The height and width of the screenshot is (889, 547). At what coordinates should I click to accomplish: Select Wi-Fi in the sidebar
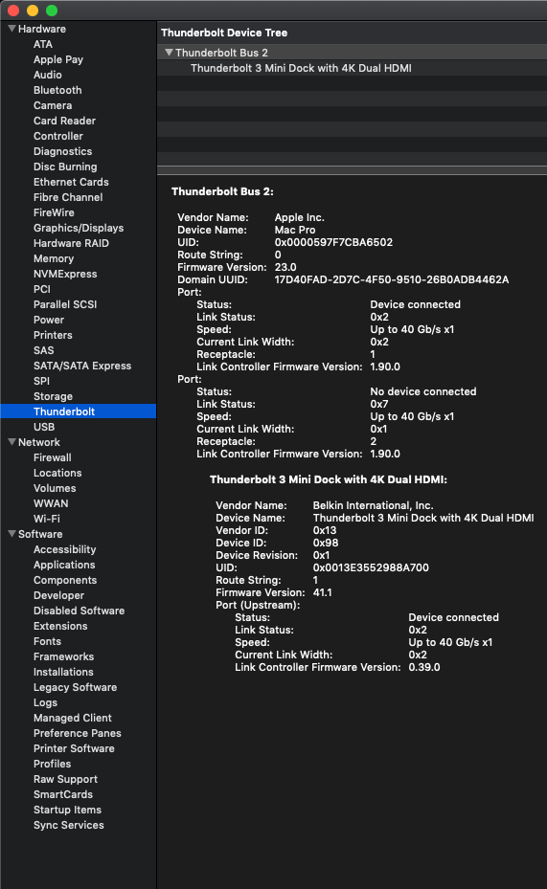pos(47,519)
